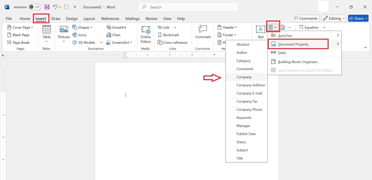Open the Mailings tab

coord(133,19)
